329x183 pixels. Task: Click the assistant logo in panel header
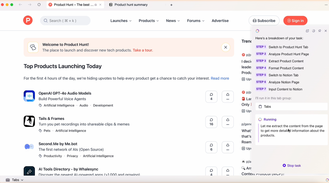point(258,31)
